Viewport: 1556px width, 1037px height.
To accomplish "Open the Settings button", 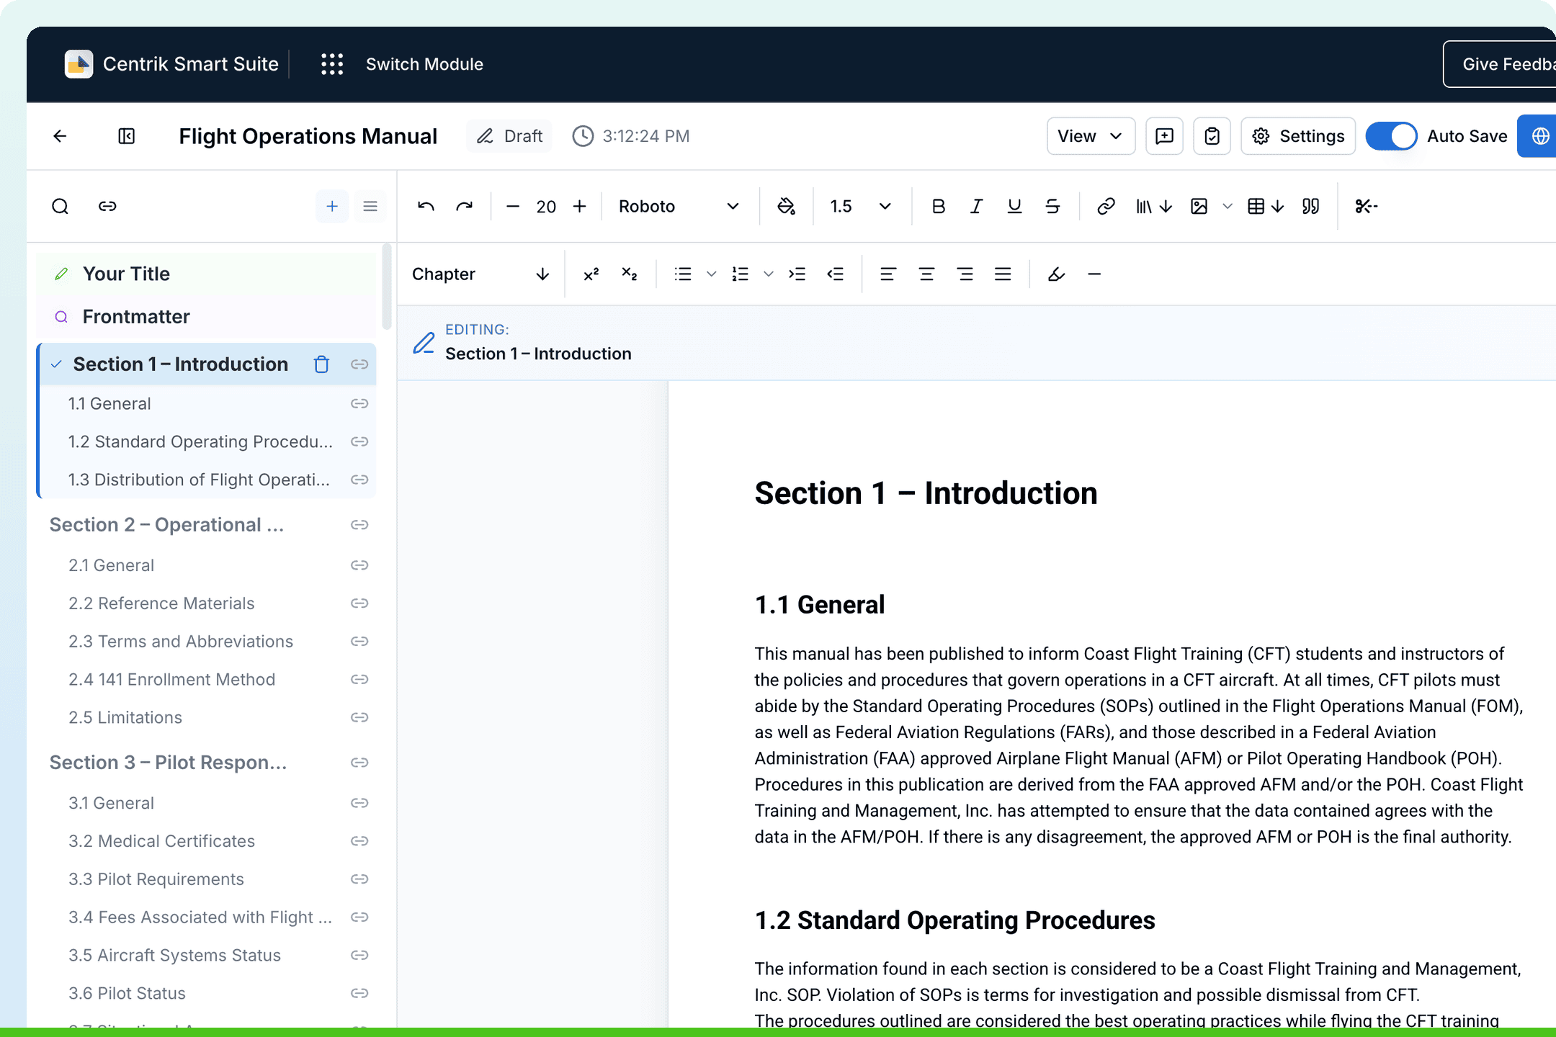I will tap(1298, 136).
